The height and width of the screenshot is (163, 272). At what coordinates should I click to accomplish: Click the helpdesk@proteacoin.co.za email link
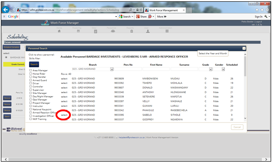pos(132,138)
